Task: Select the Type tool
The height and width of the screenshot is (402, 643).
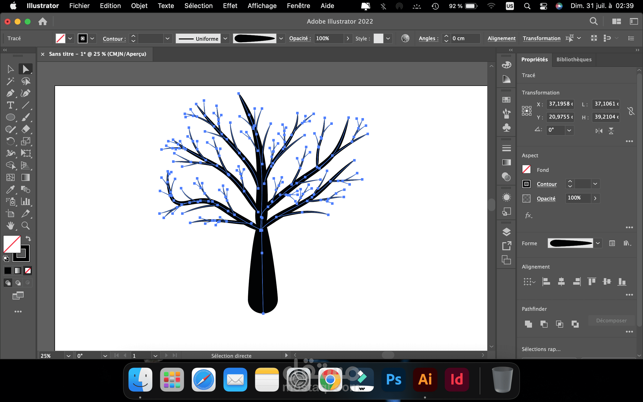Action: click(x=10, y=105)
